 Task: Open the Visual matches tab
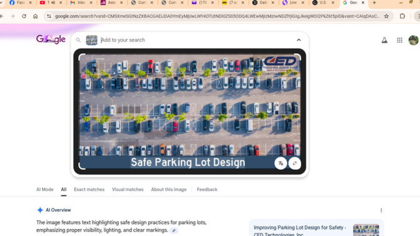tap(127, 189)
